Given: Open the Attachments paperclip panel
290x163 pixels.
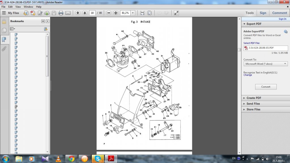Looking at the screenshot, I should (x=4, y=48).
